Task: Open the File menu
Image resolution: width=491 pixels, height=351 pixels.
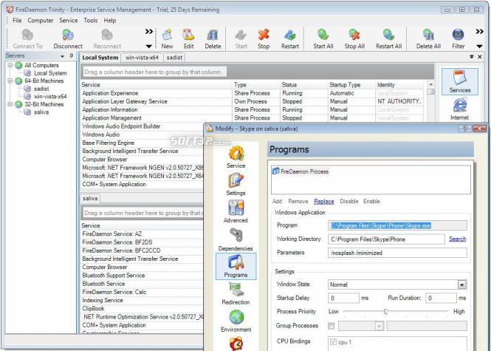Action: (17, 21)
